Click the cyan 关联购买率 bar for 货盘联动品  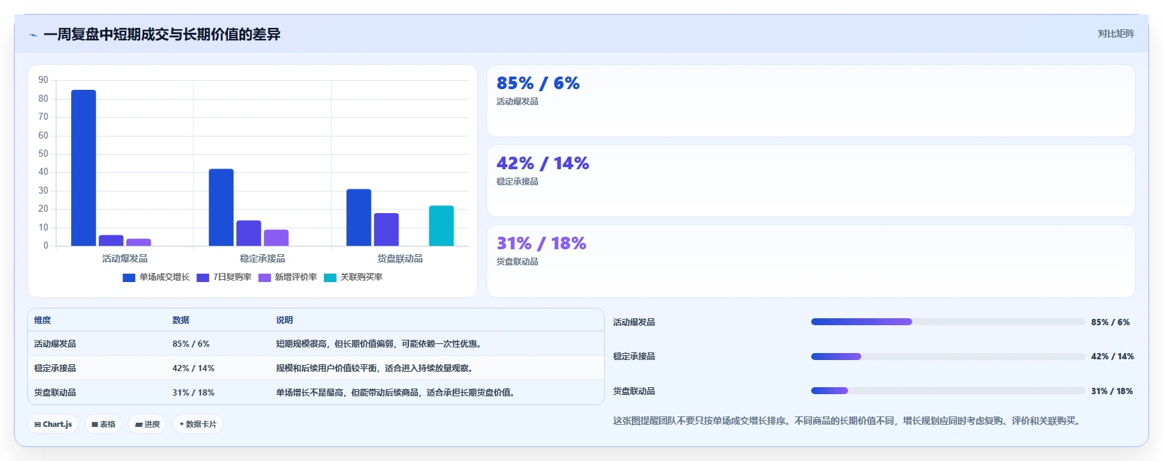click(x=441, y=226)
